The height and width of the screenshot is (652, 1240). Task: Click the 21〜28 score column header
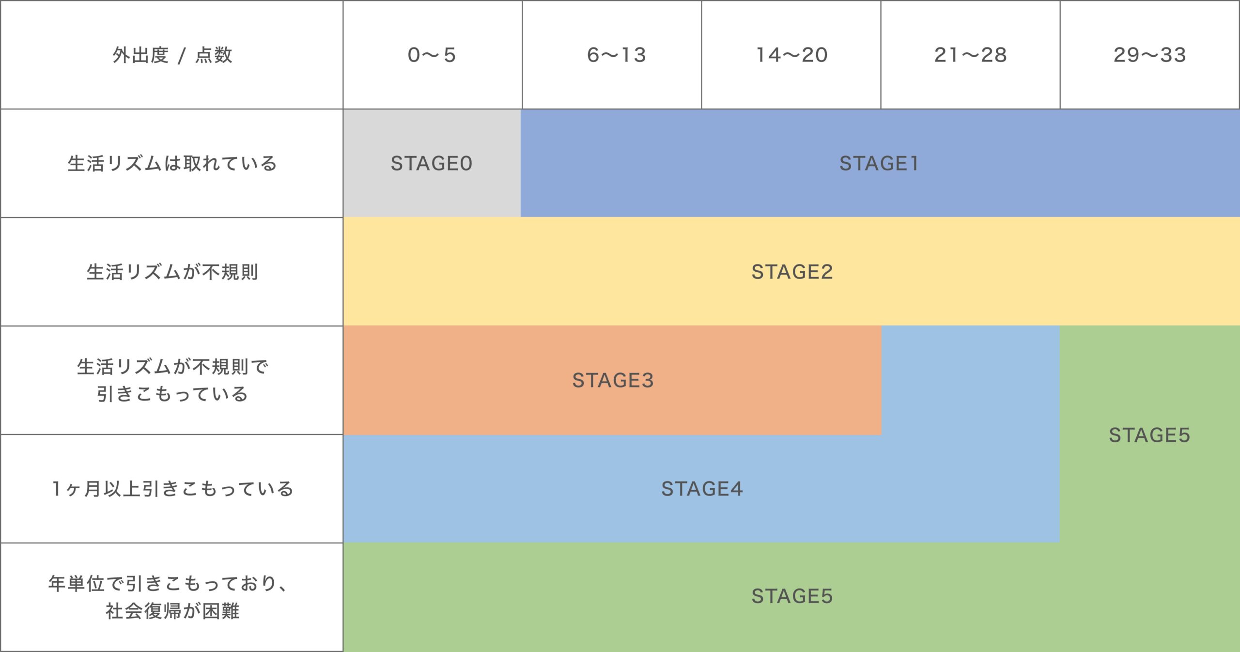[970, 55]
